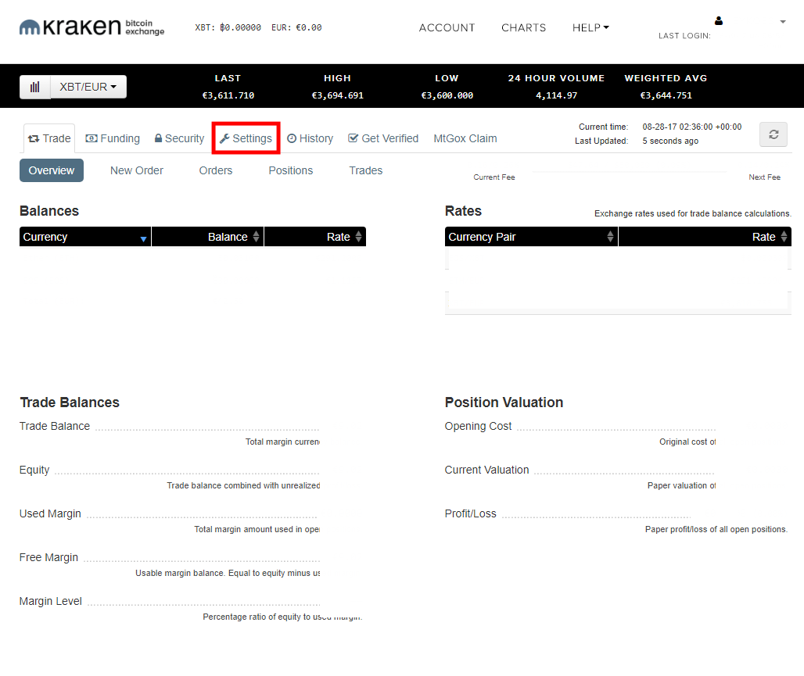Sort Balances table by Currency column
The image size is (804, 676).
coord(85,237)
